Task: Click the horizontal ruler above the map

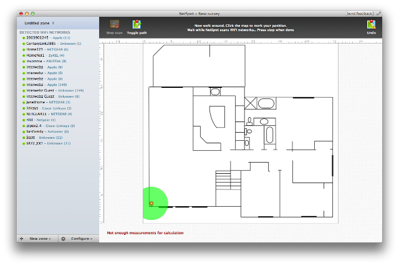Action: 241,41
